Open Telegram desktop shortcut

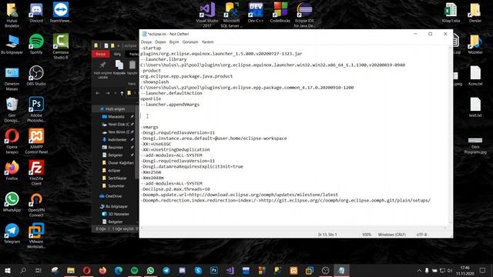click(x=12, y=234)
